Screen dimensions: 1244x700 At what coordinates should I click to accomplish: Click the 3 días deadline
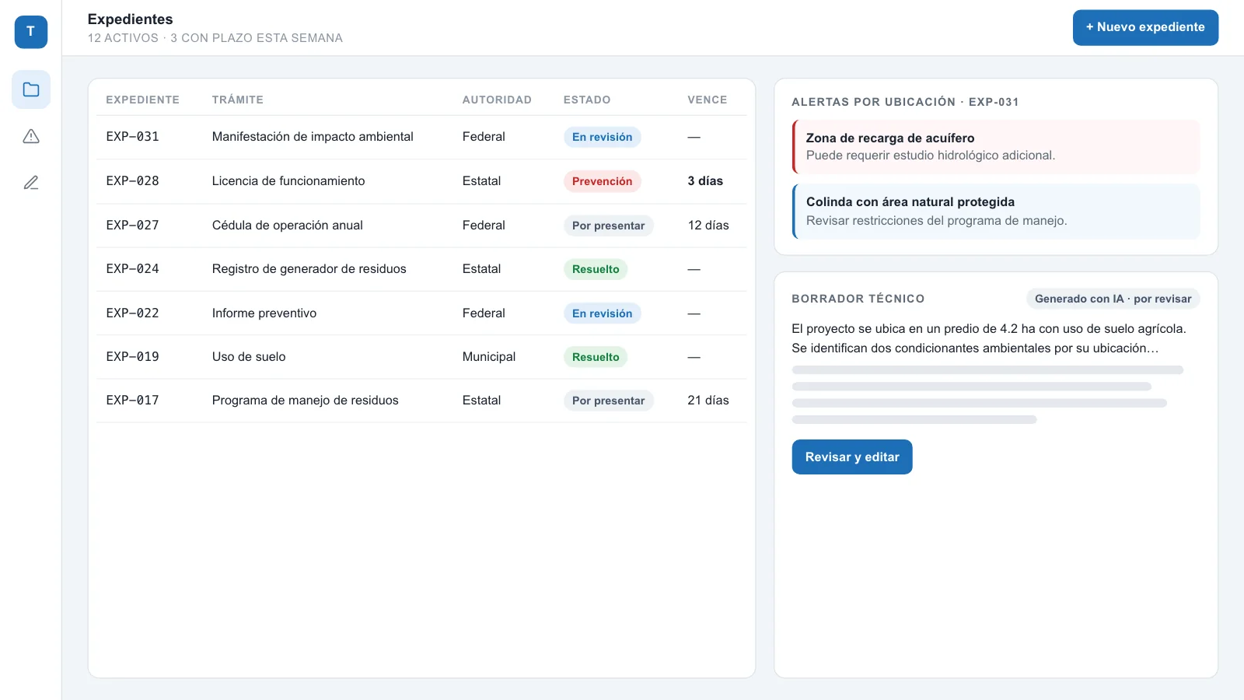point(705,181)
